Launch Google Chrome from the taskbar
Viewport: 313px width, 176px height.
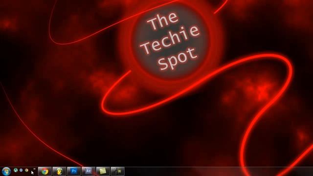pos(45,172)
